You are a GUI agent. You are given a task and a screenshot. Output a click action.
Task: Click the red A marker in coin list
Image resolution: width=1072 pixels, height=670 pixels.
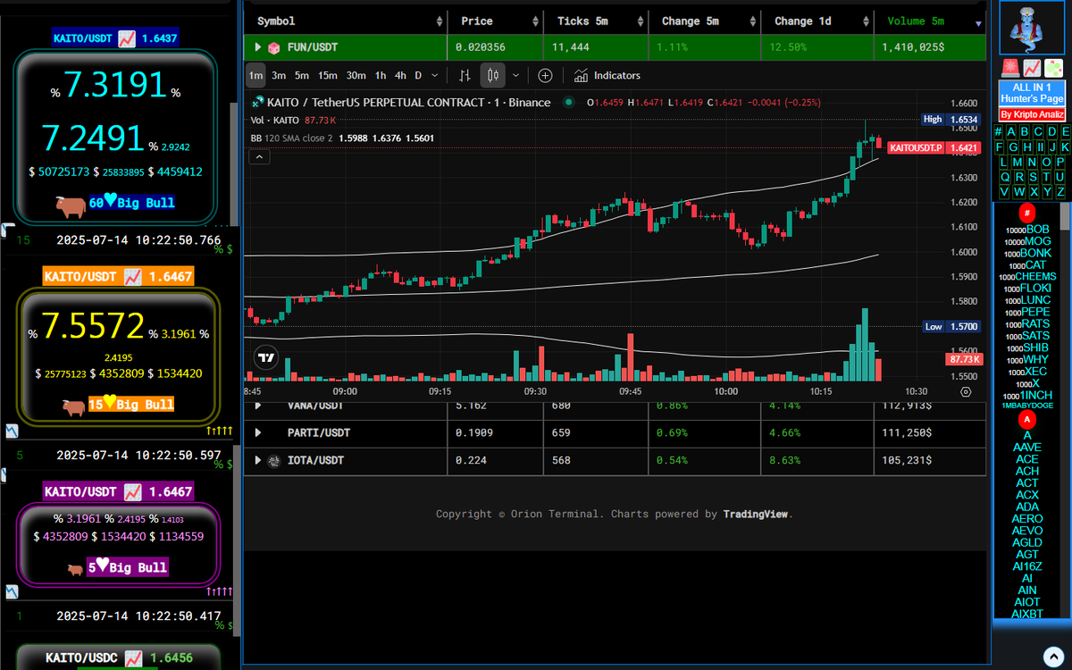coord(1027,419)
